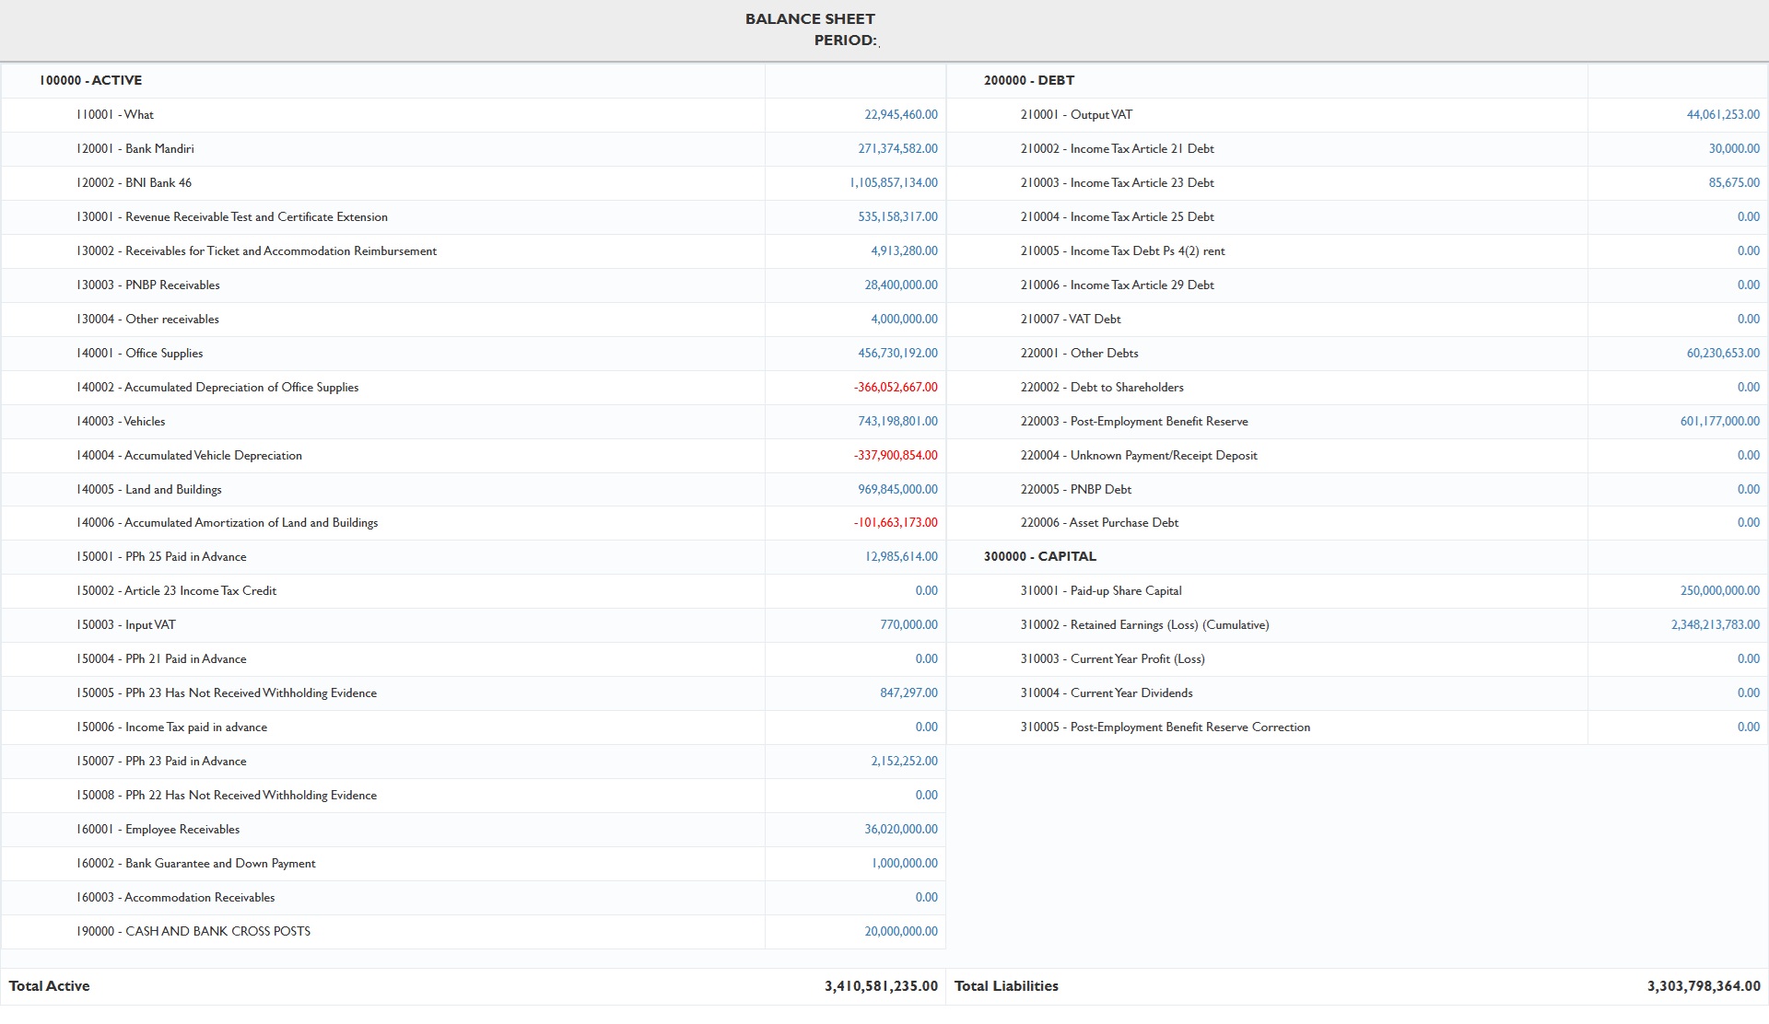Click 120001 - Bank Mandiri account label

point(135,149)
